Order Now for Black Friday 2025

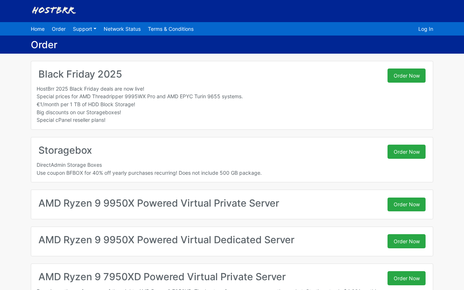click(x=406, y=76)
